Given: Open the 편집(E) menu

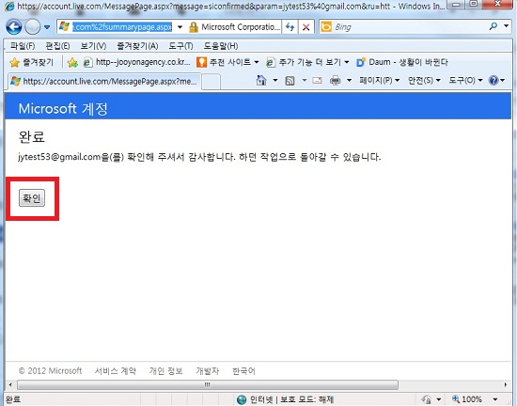Looking at the screenshot, I should click(57, 46).
